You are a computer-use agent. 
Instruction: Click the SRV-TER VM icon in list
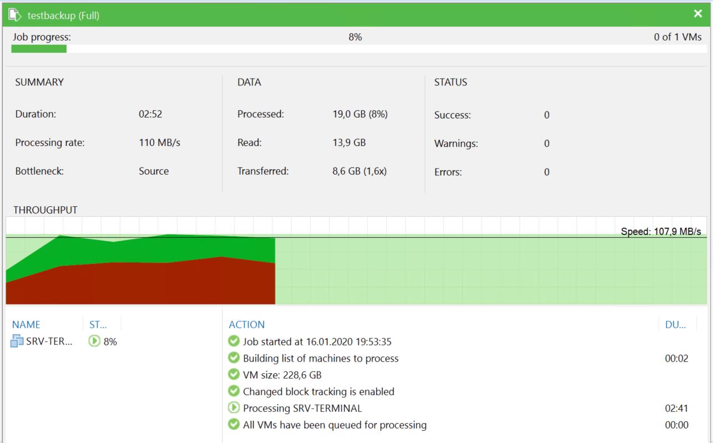(17, 342)
